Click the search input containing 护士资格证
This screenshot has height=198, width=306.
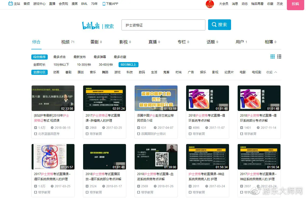tap(163, 25)
